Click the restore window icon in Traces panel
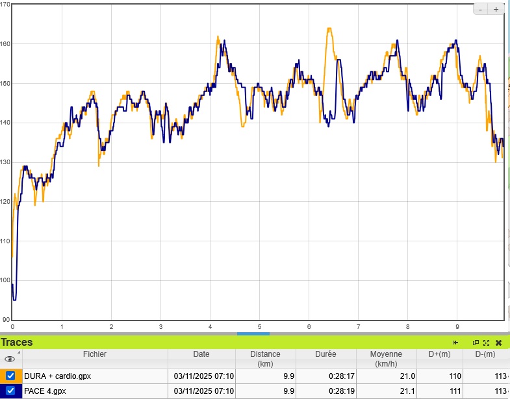Viewport: 510px width, 399px height. coord(476,343)
